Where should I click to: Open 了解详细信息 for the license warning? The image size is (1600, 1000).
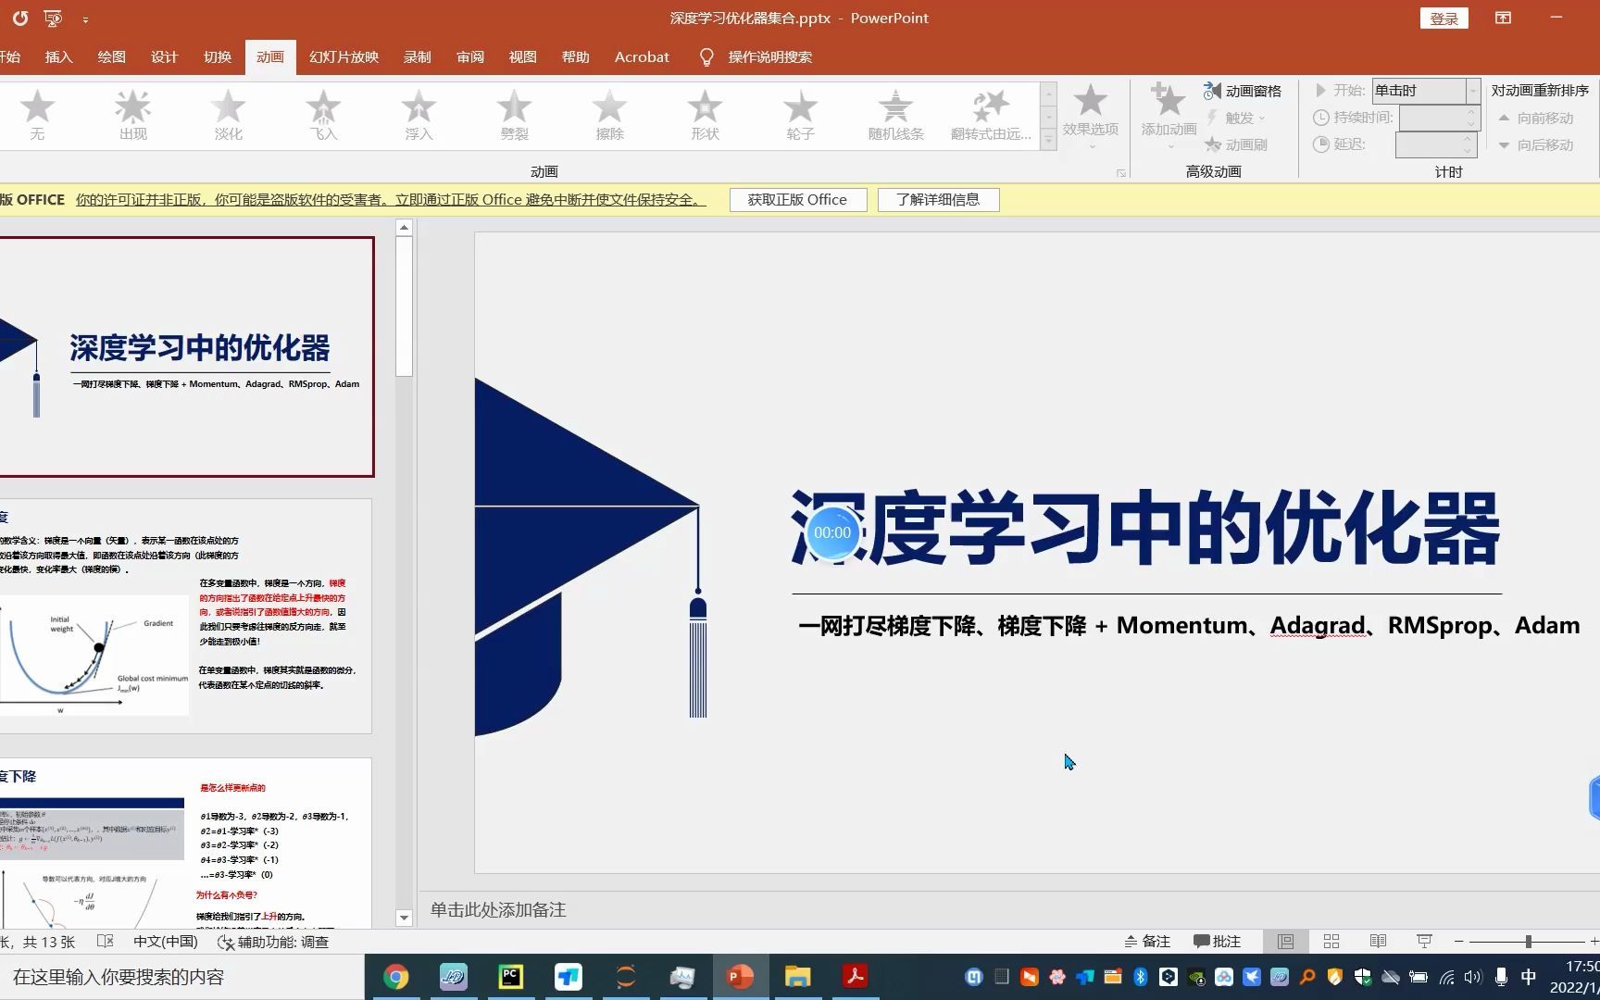938,199
